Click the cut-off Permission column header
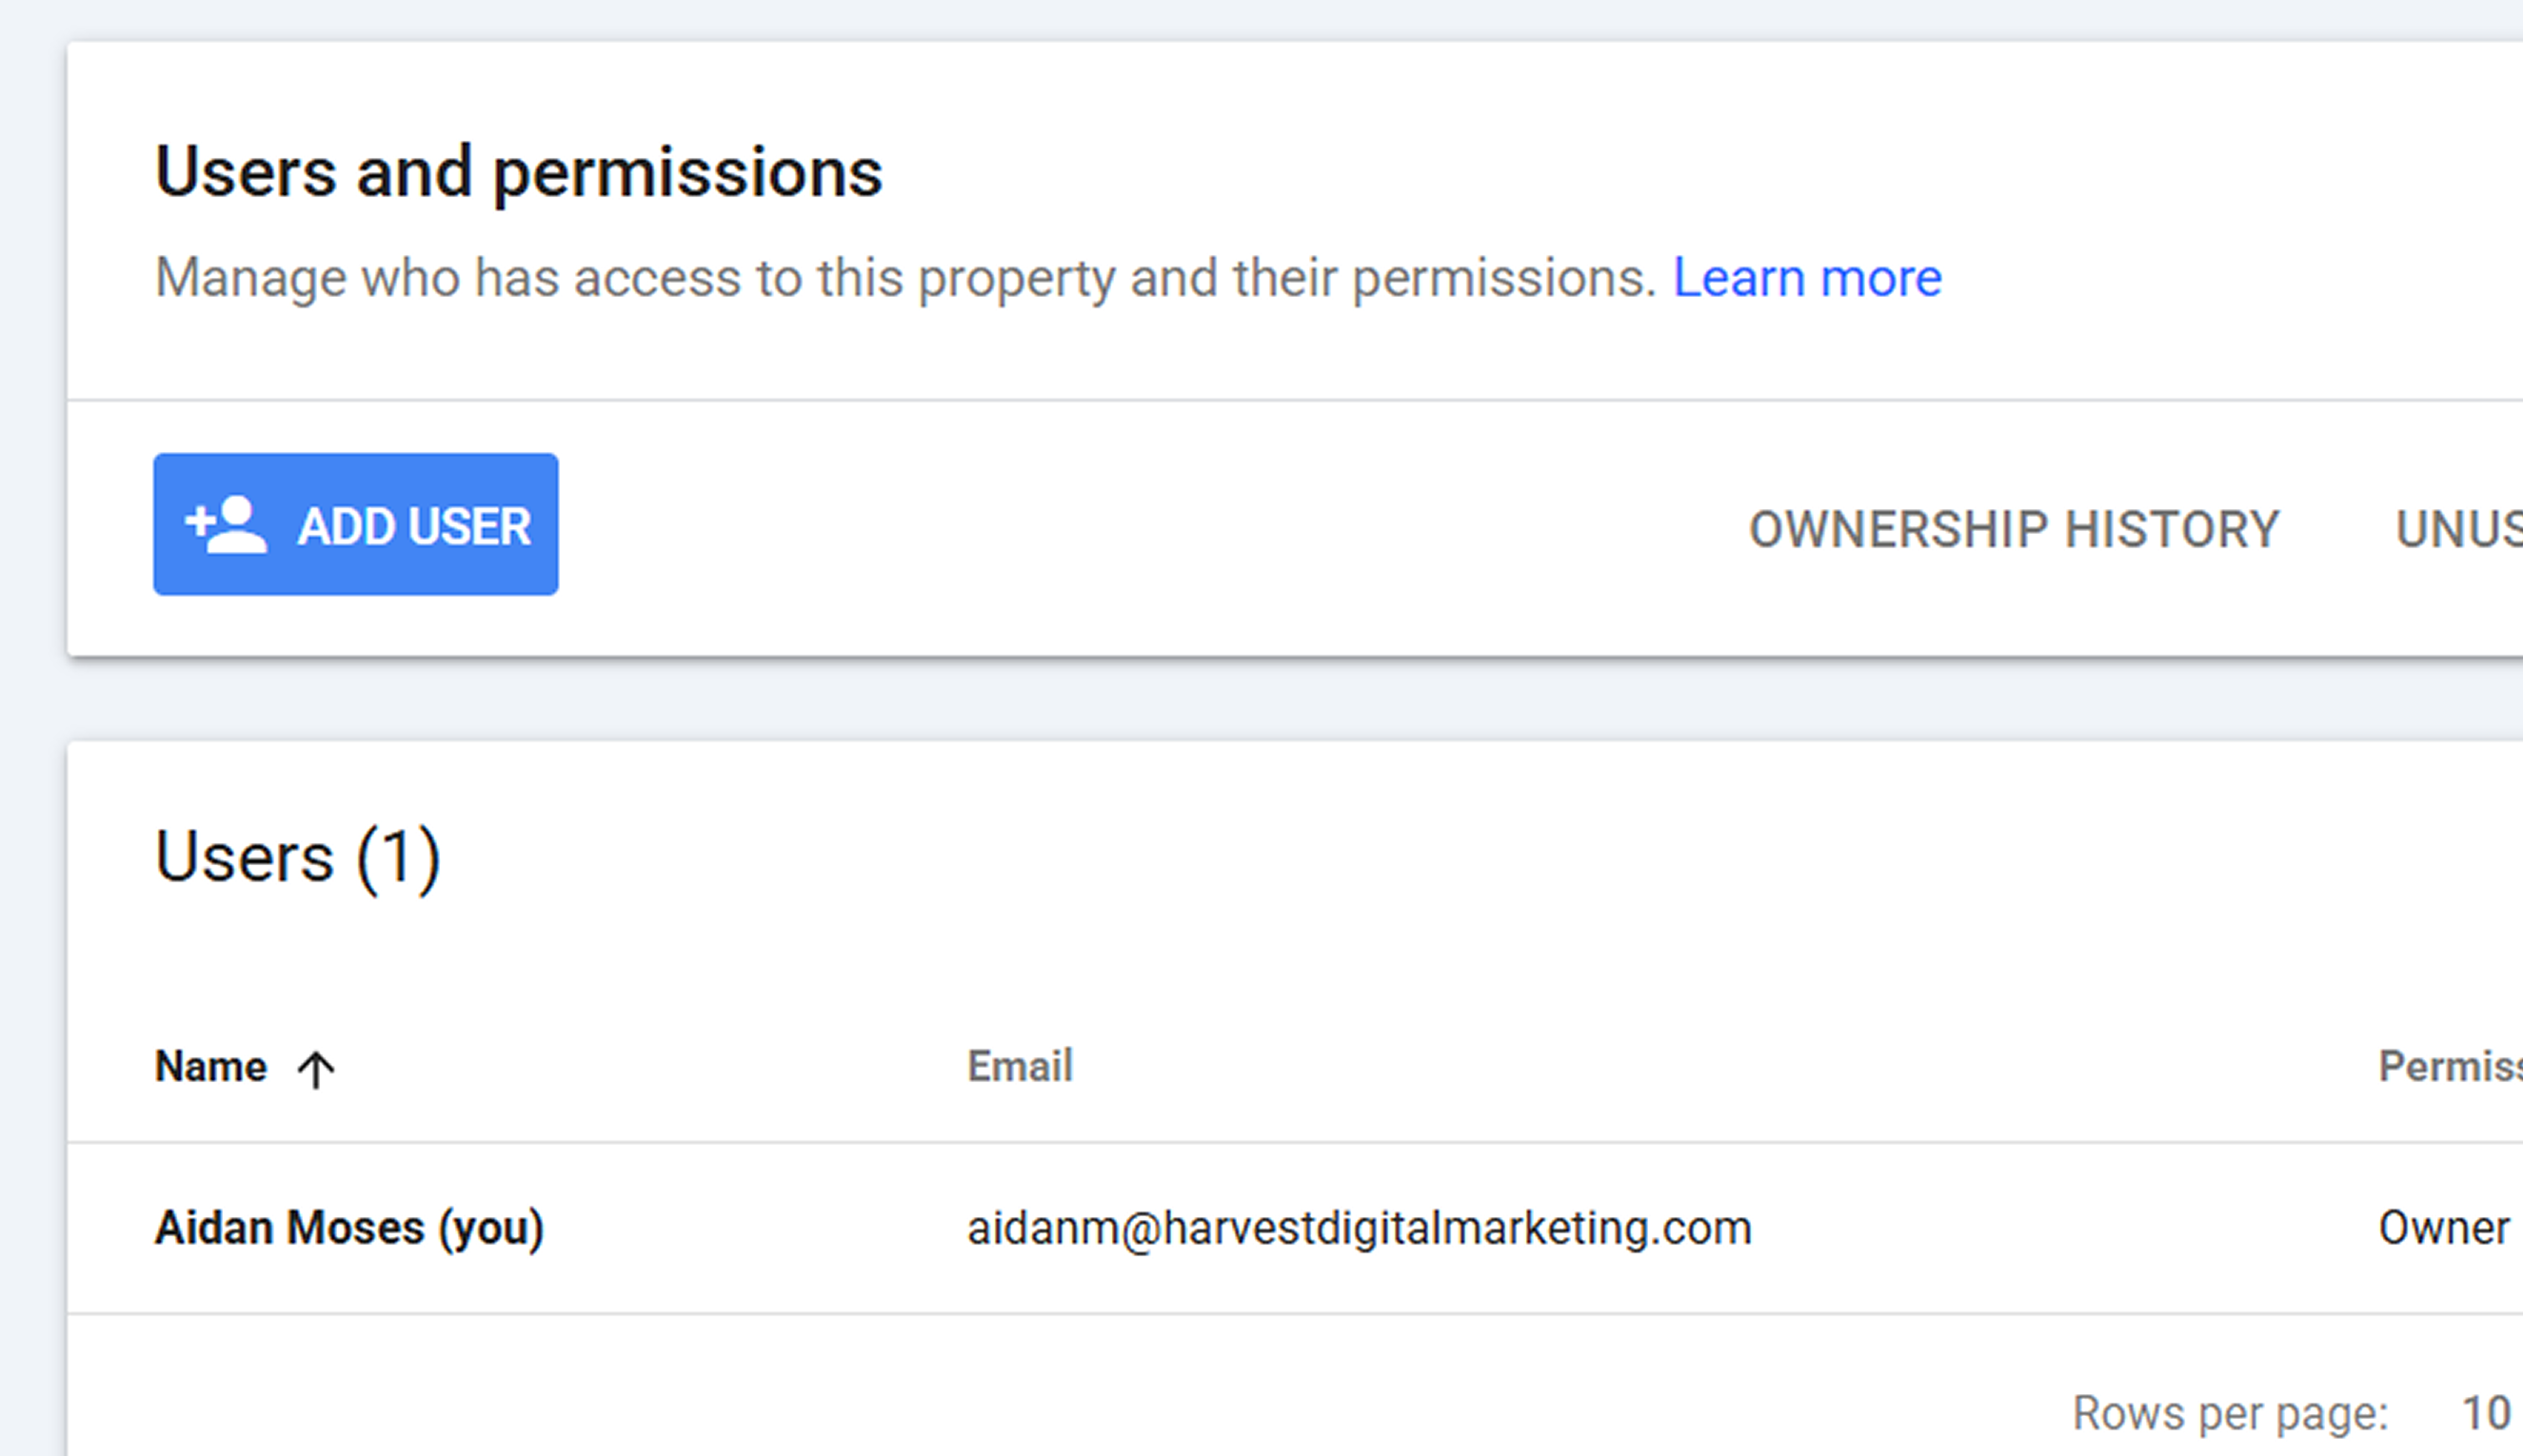Screen dimensions: 2523x1456 click(x=2450, y=1066)
